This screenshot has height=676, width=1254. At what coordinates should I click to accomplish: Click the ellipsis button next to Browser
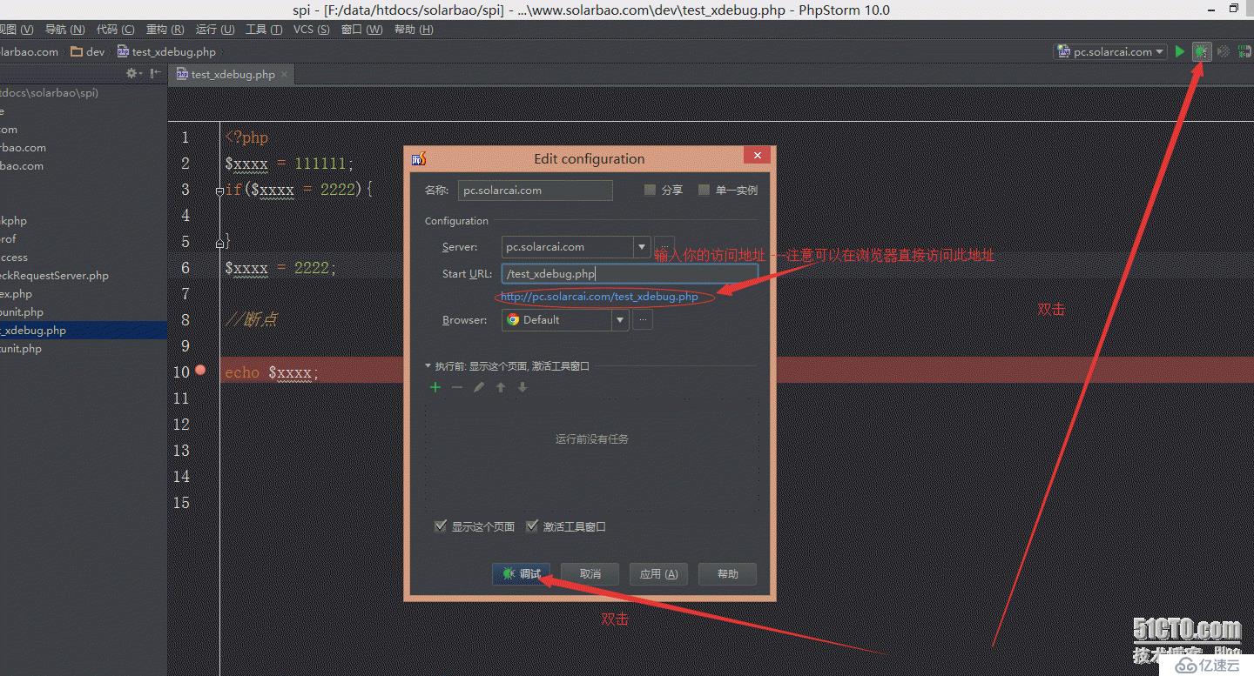pos(643,319)
